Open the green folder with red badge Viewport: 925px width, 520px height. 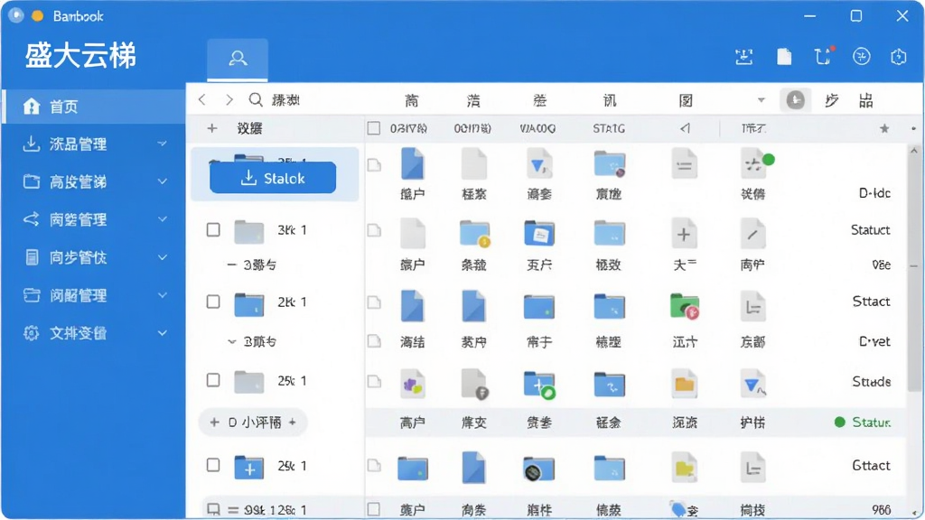click(x=685, y=307)
